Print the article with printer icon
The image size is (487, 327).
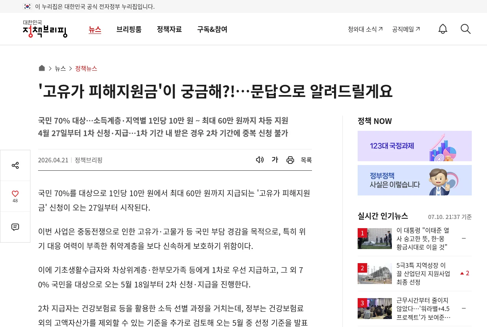coord(290,160)
